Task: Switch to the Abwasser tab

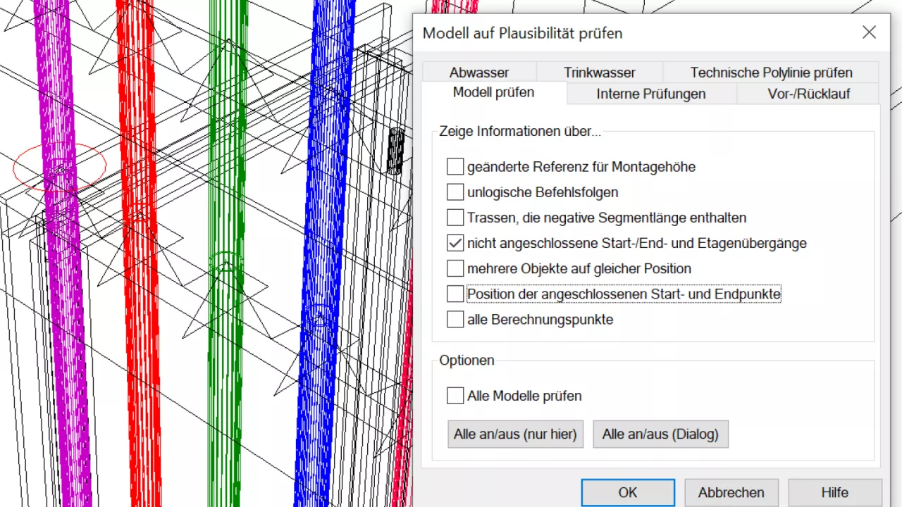Action: coord(478,72)
